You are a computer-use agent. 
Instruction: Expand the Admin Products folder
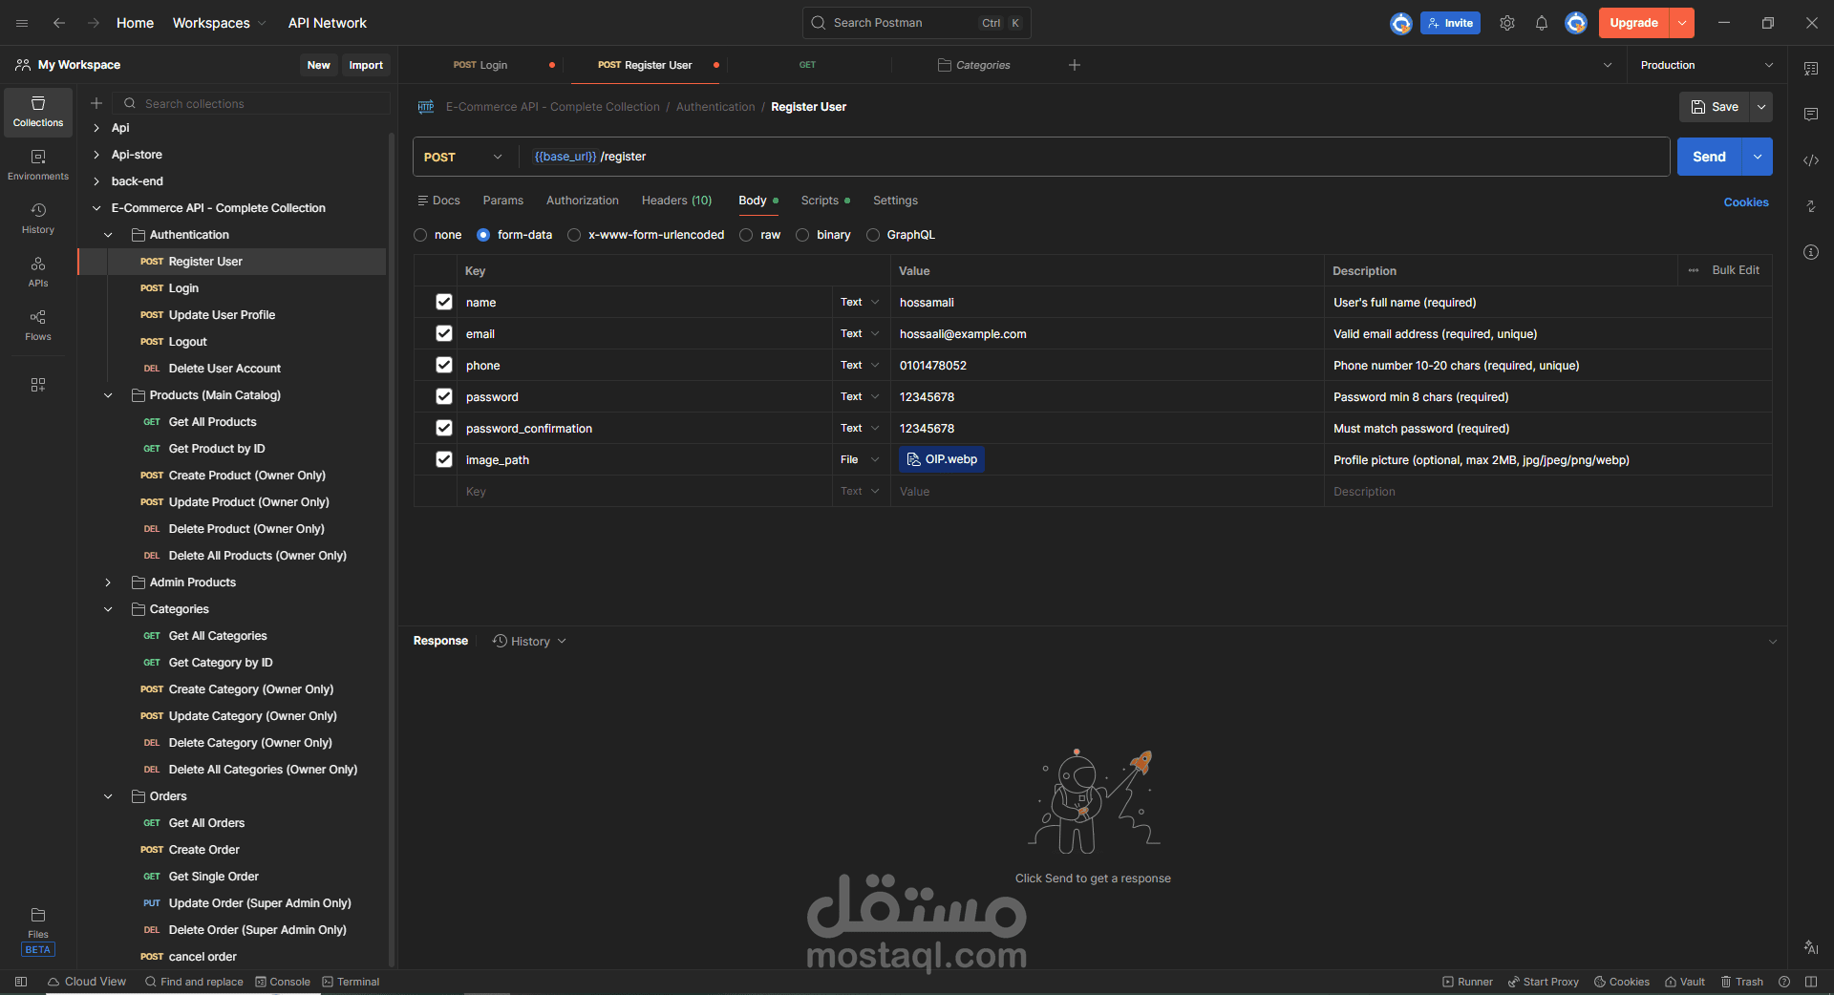(x=108, y=582)
